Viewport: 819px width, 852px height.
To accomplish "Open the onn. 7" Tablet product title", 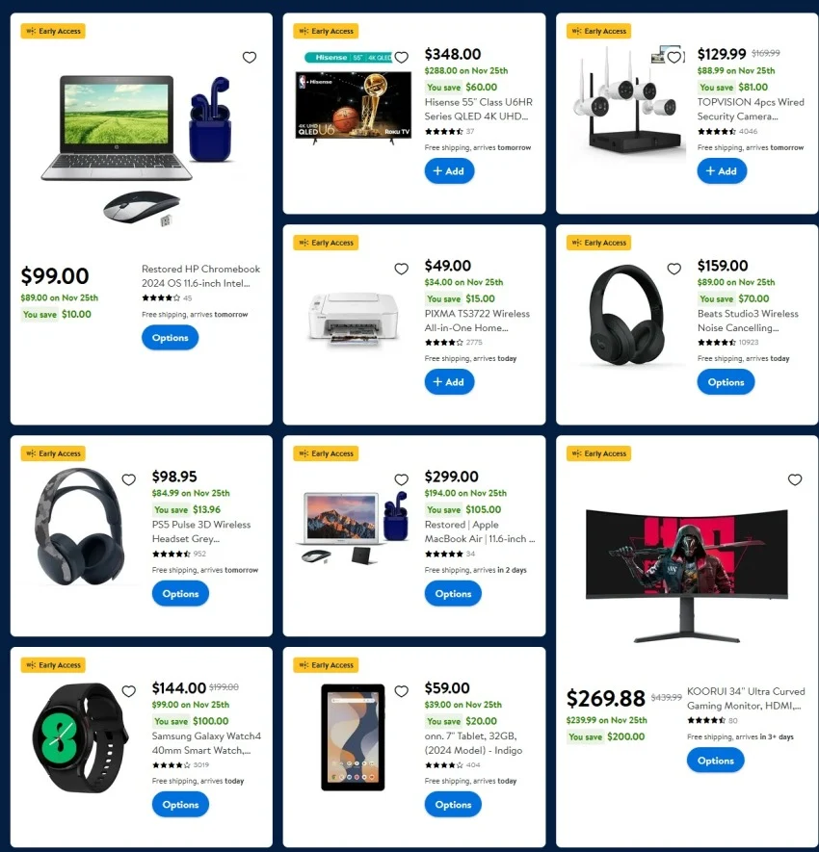I will point(473,743).
